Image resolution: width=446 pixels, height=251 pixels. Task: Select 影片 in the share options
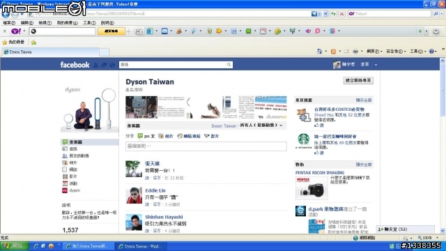(212, 137)
